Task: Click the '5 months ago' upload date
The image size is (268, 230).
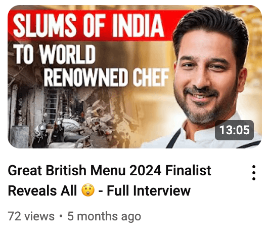Action: click(x=104, y=216)
